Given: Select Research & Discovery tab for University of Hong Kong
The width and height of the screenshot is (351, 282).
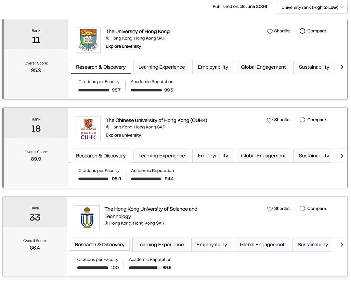Looking at the screenshot, I should click(101, 67).
